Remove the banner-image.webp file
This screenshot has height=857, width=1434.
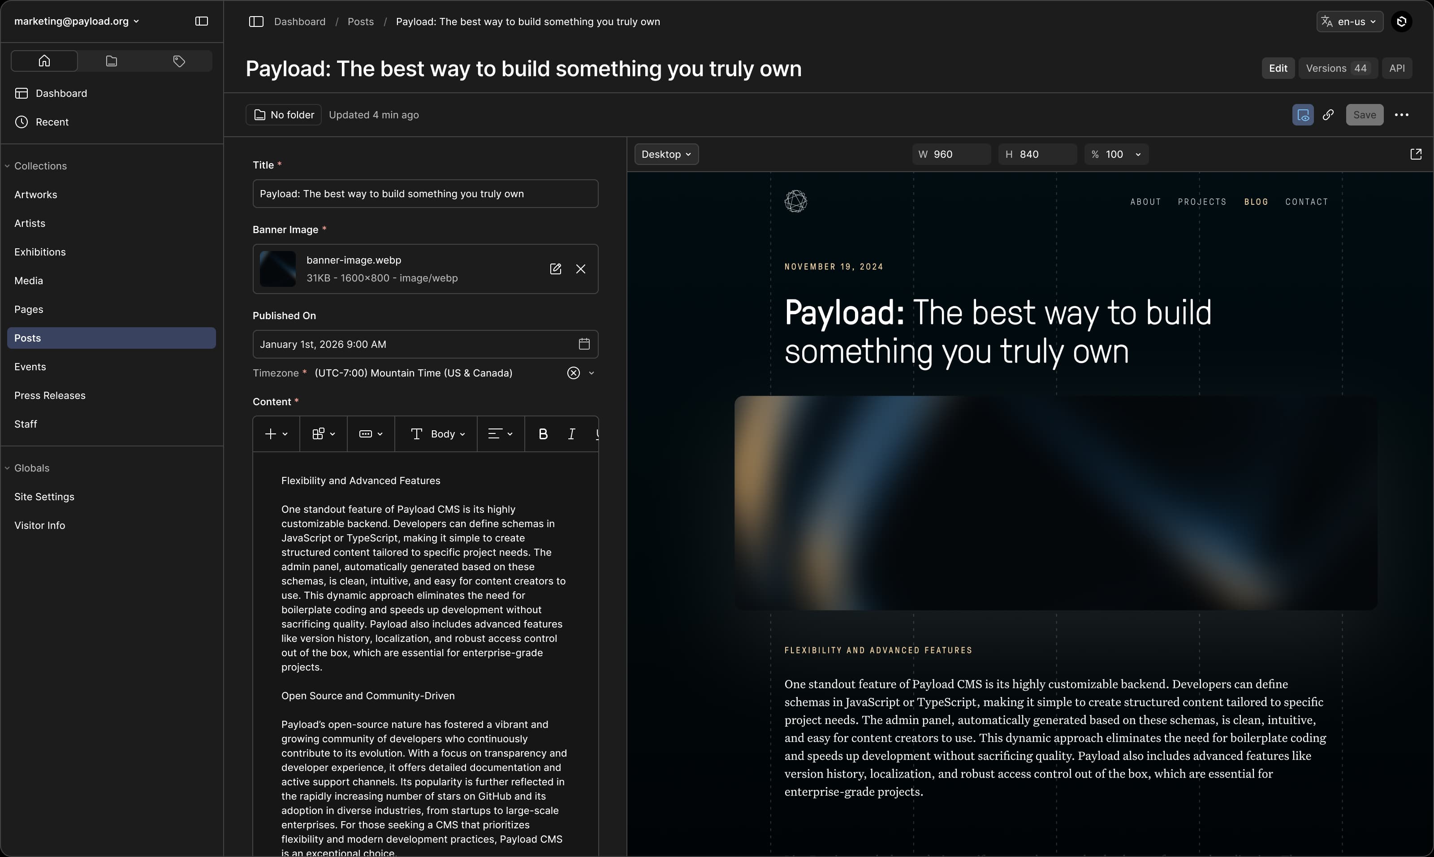[x=581, y=269]
